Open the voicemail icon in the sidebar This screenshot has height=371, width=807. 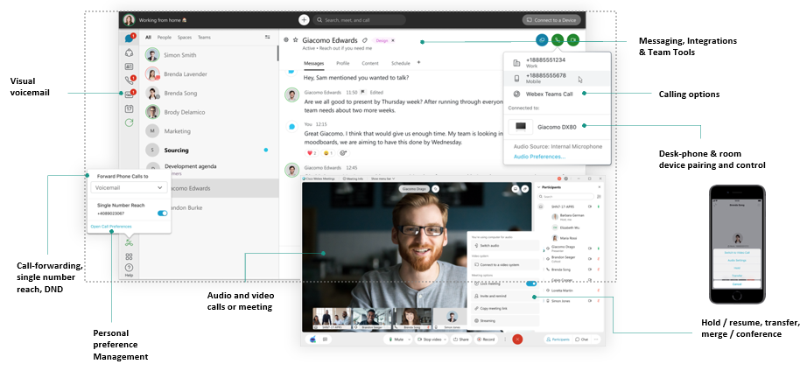click(129, 94)
